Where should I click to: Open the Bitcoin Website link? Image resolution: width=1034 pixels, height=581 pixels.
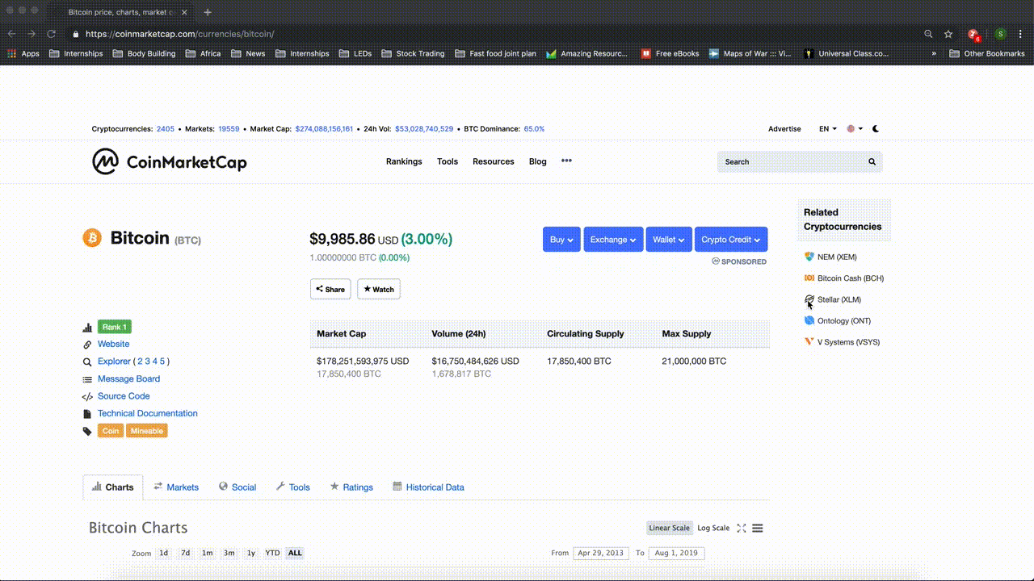pos(113,344)
